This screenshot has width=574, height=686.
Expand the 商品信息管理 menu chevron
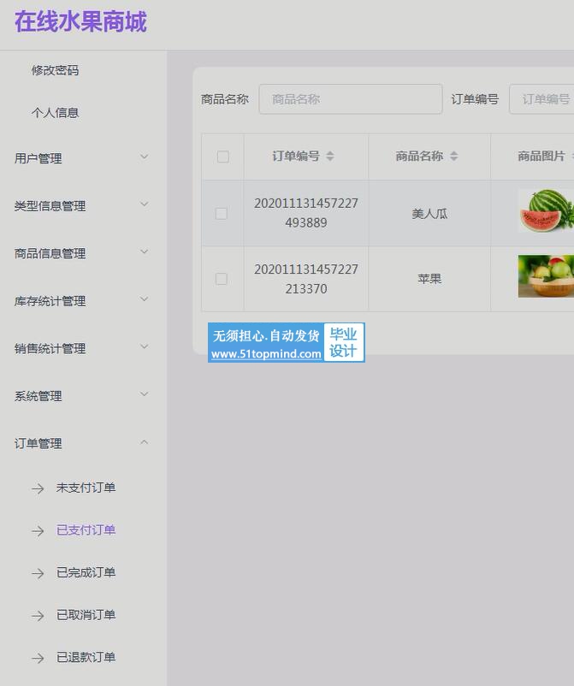pos(144,252)
